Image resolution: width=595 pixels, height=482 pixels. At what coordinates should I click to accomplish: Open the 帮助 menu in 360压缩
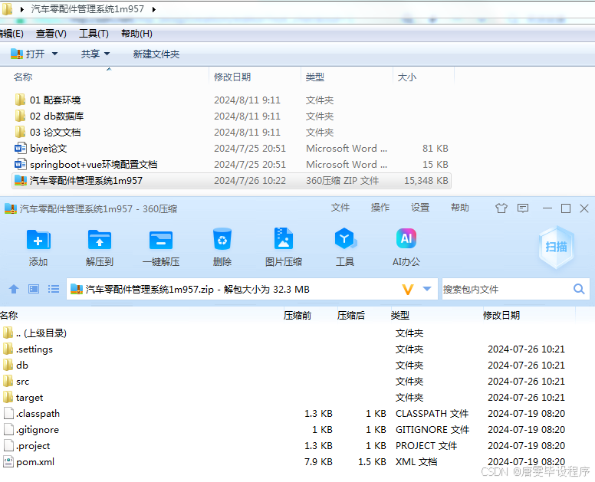tap(460, 208)
